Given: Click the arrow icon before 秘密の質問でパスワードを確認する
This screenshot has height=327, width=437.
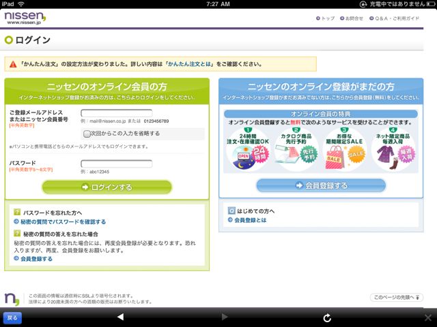Looking at the screenshot, I should click(16, 221).
